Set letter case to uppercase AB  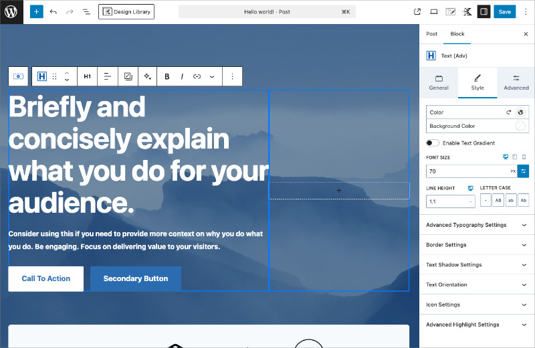click(x=498, y=200)
